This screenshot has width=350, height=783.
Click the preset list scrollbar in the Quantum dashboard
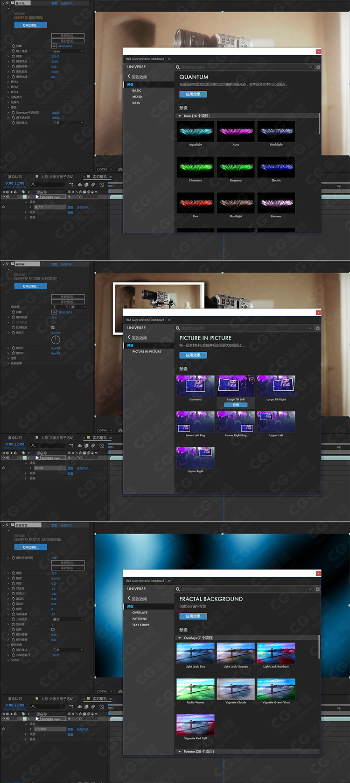pyautogui.click(x=319, y=123)
